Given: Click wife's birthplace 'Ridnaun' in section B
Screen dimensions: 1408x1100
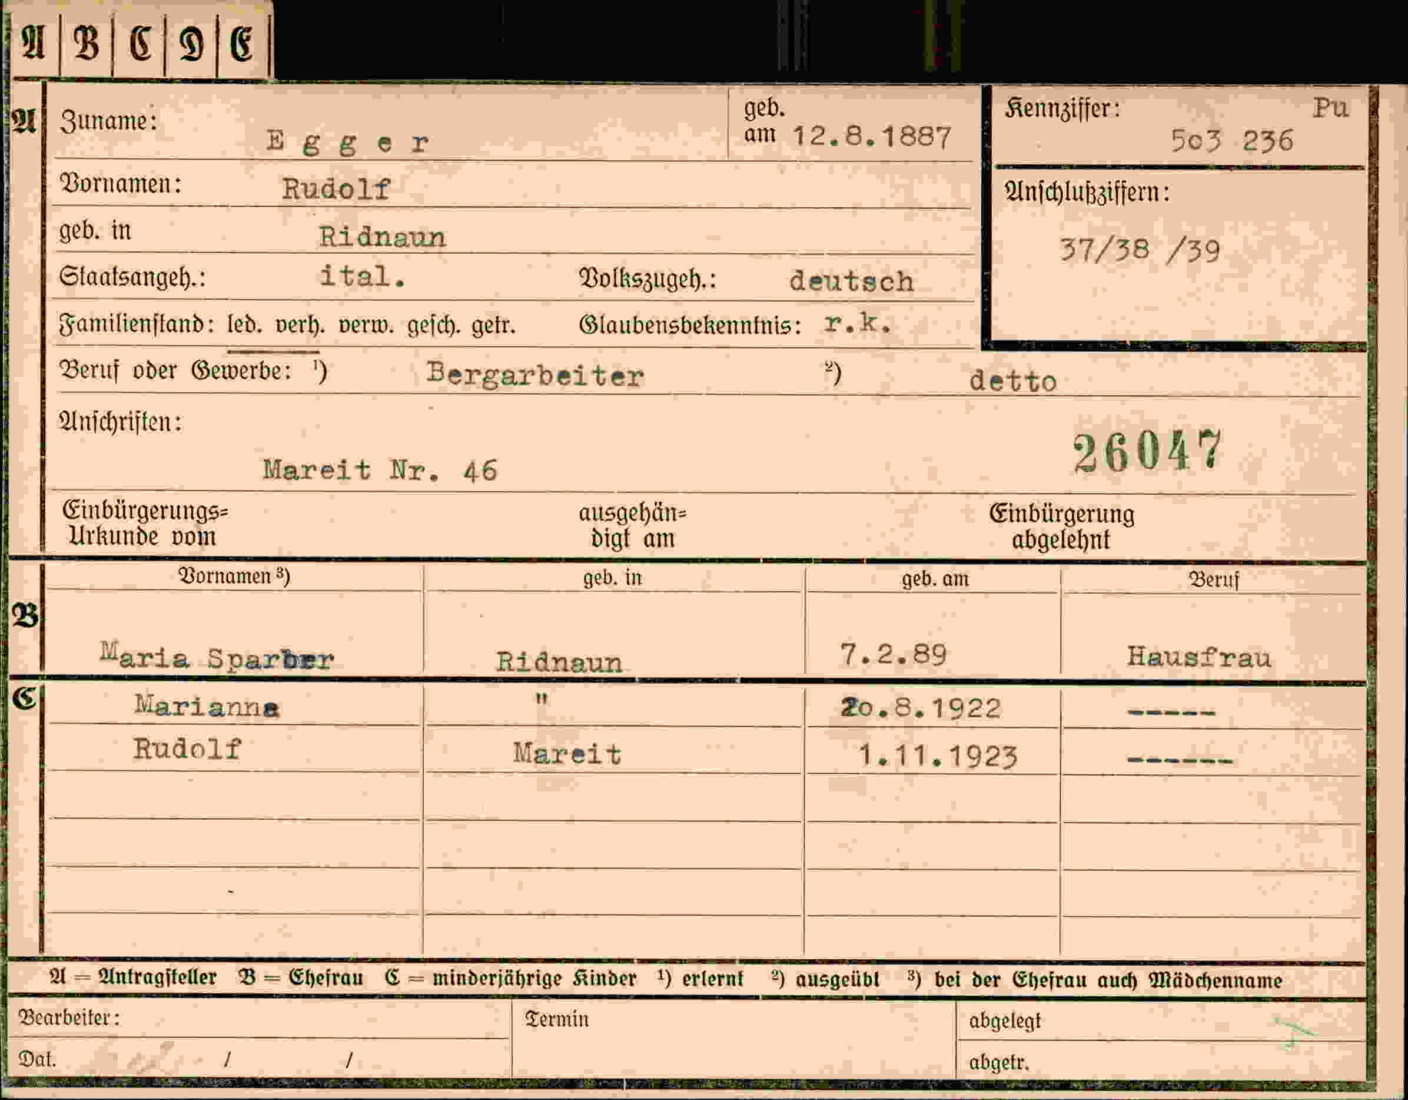Looking at the screenshot, I should 559,662.
